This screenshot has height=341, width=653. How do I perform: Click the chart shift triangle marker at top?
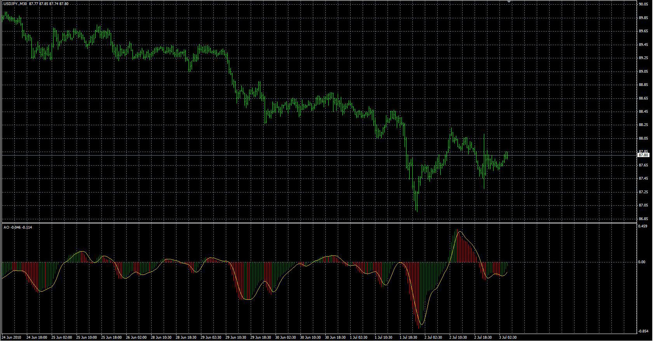509,2
